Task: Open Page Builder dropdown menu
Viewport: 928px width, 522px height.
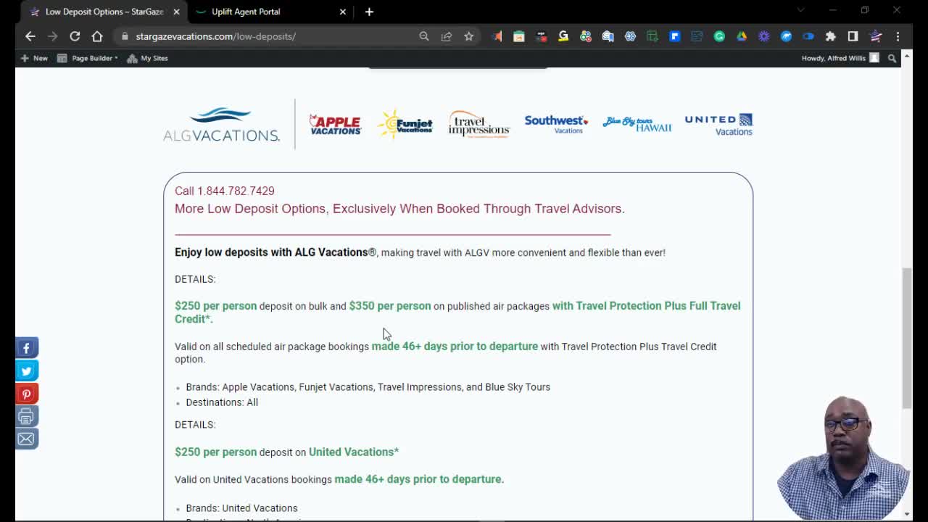Action: 88,58
